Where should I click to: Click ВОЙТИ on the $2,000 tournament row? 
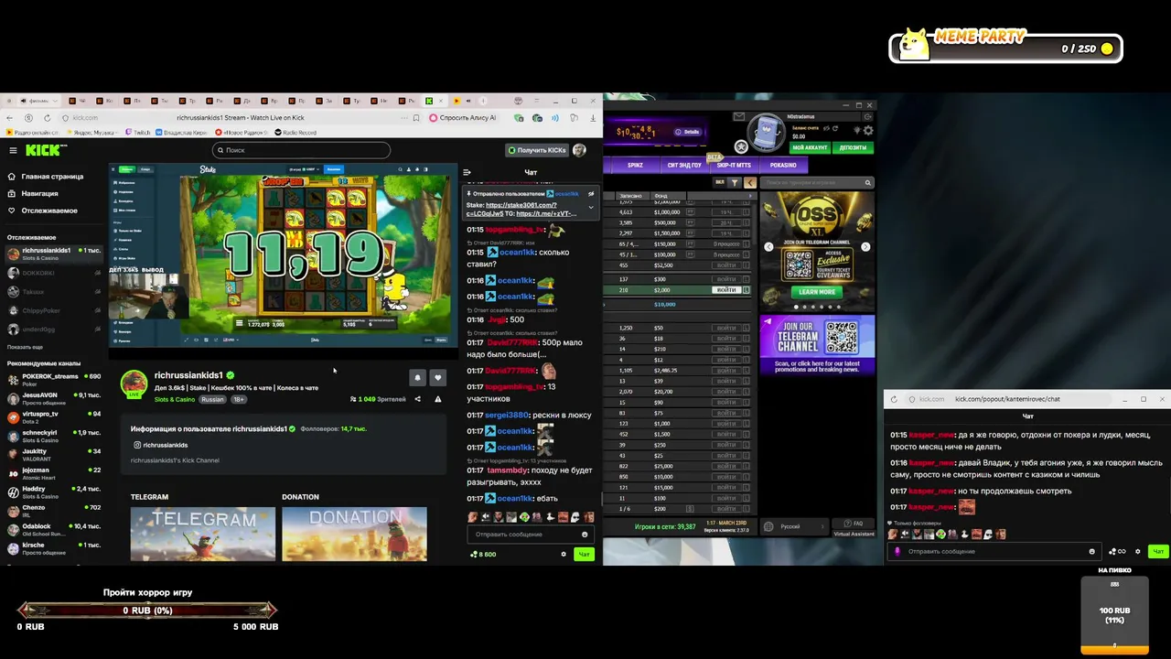[x=726, y=290]
